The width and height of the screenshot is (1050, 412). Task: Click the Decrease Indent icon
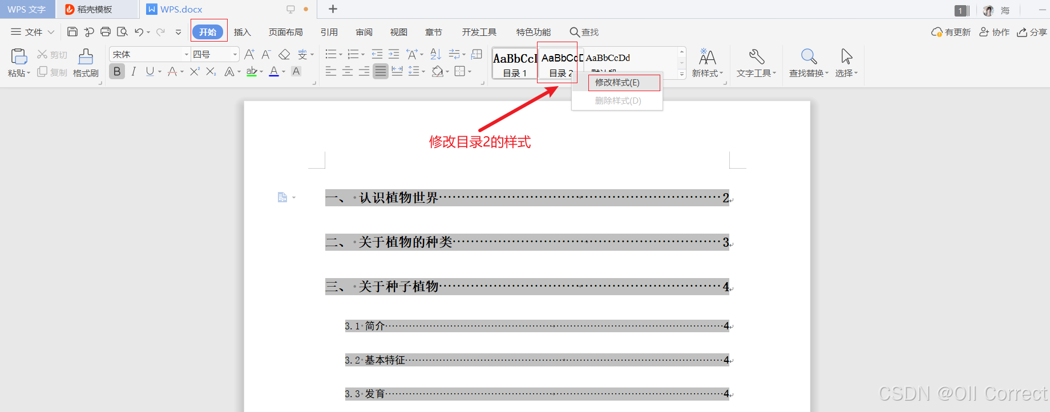point(377,54)
